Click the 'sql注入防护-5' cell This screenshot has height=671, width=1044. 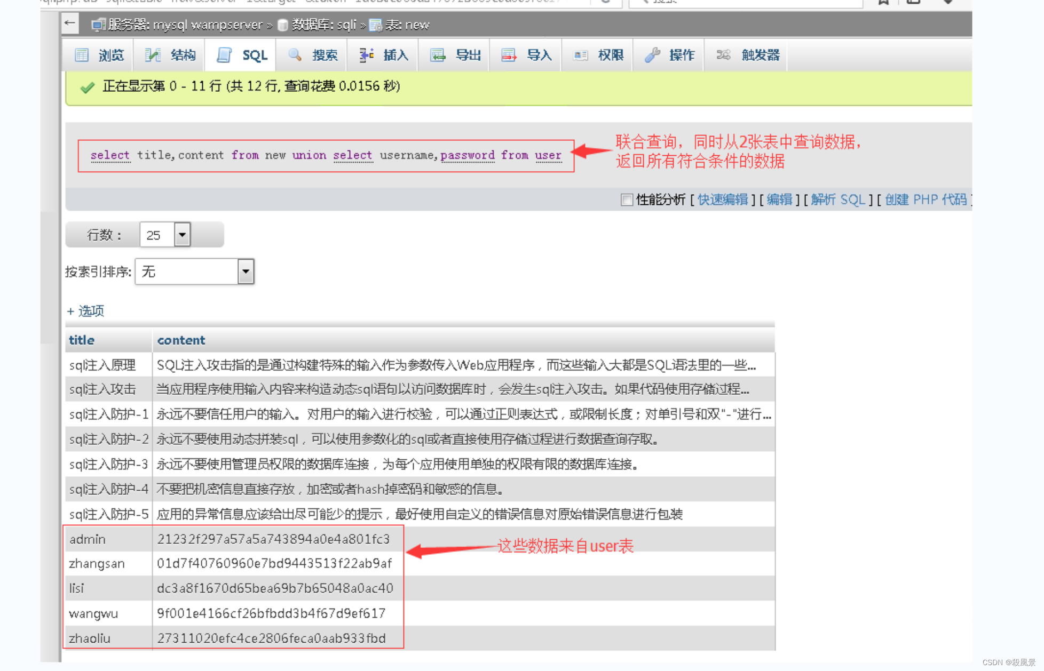pyautogui.click(x=109, y=514)
